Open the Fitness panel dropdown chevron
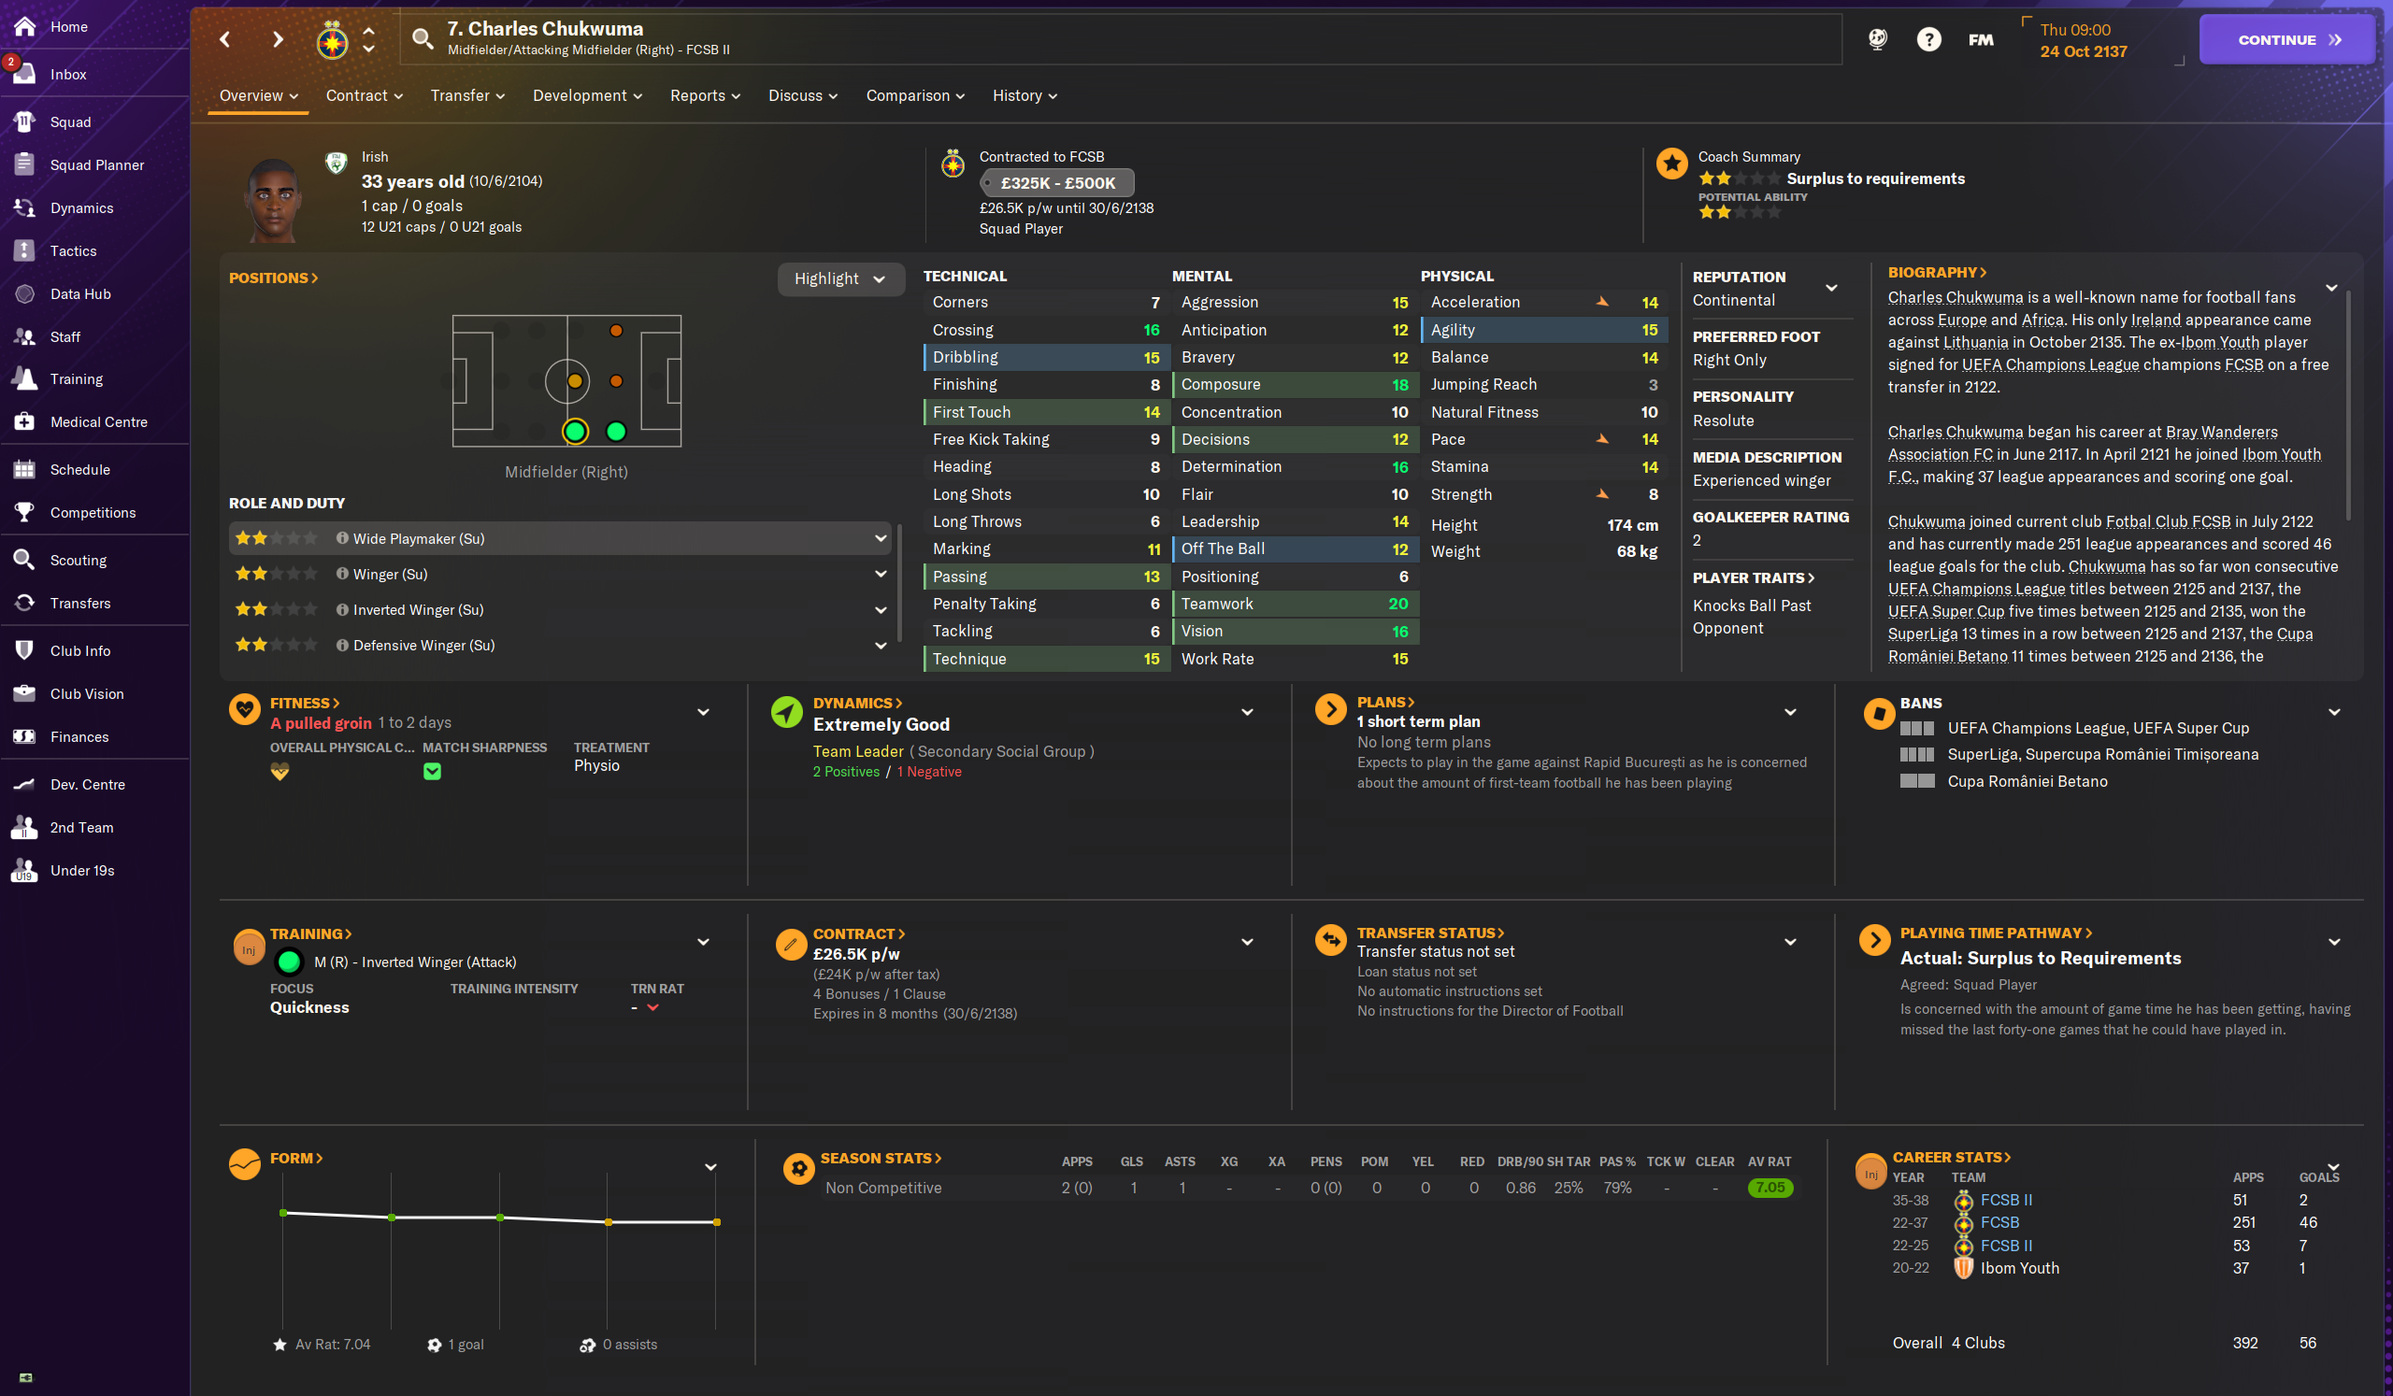This screenshot has width=2393, height=1396. coord(703,712)
